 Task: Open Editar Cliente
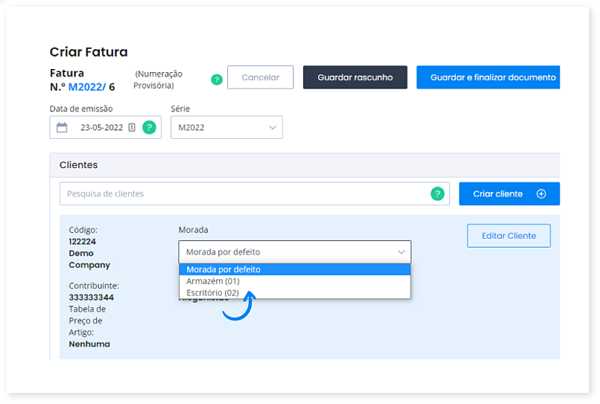pyautogui.click(x=508, y=236)
